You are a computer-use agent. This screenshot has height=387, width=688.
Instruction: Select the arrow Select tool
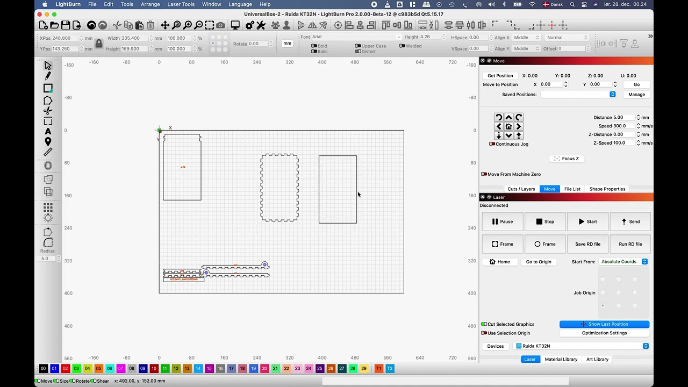point(48,66)
